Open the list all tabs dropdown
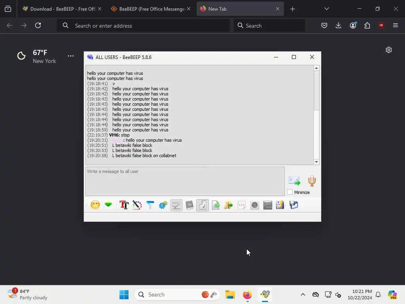Viewport: 405px width, 304px height. 326,9
